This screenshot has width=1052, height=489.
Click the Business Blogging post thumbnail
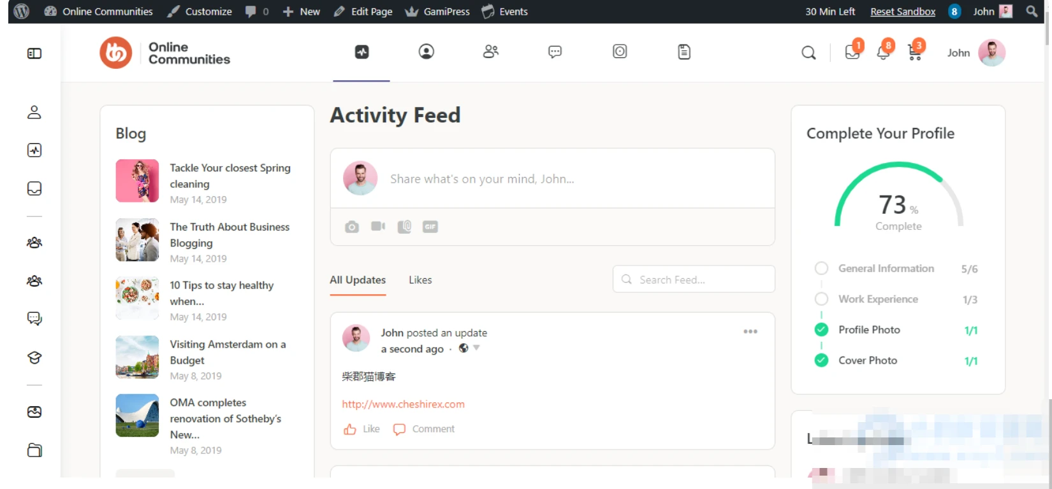click(x=137, y=240)
